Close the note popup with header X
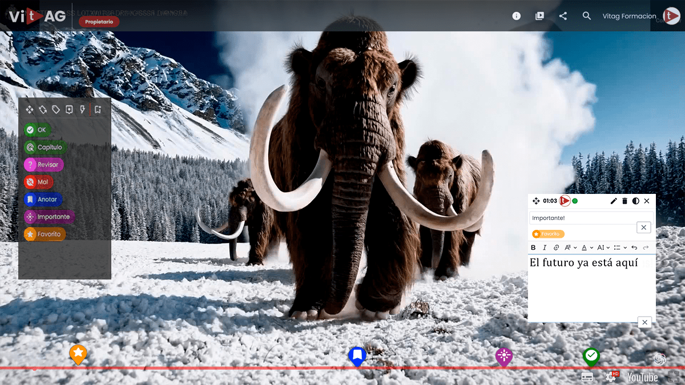685x385 pixels. 647,201
